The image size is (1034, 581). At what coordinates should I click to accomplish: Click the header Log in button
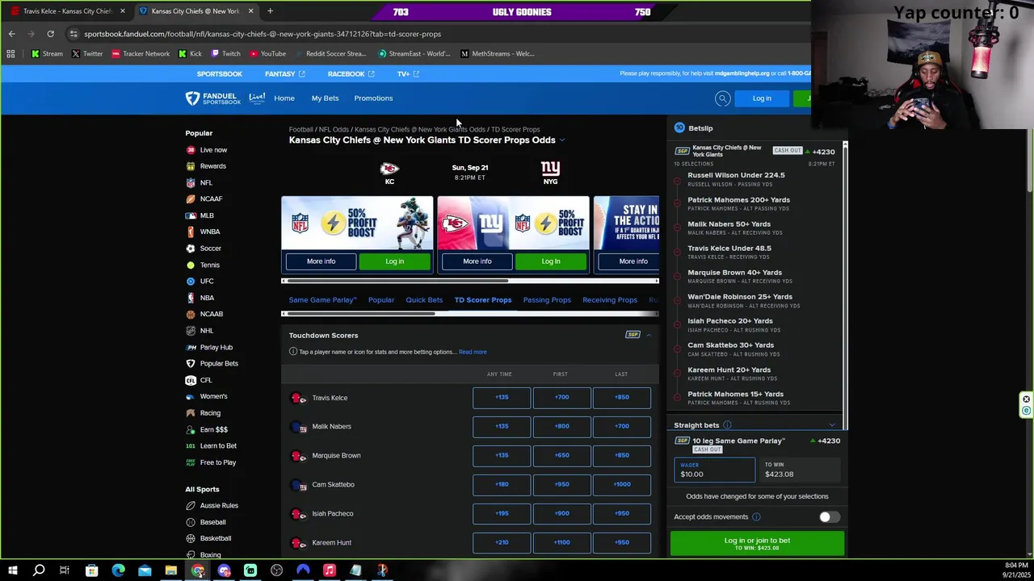[x=762, y=98]
